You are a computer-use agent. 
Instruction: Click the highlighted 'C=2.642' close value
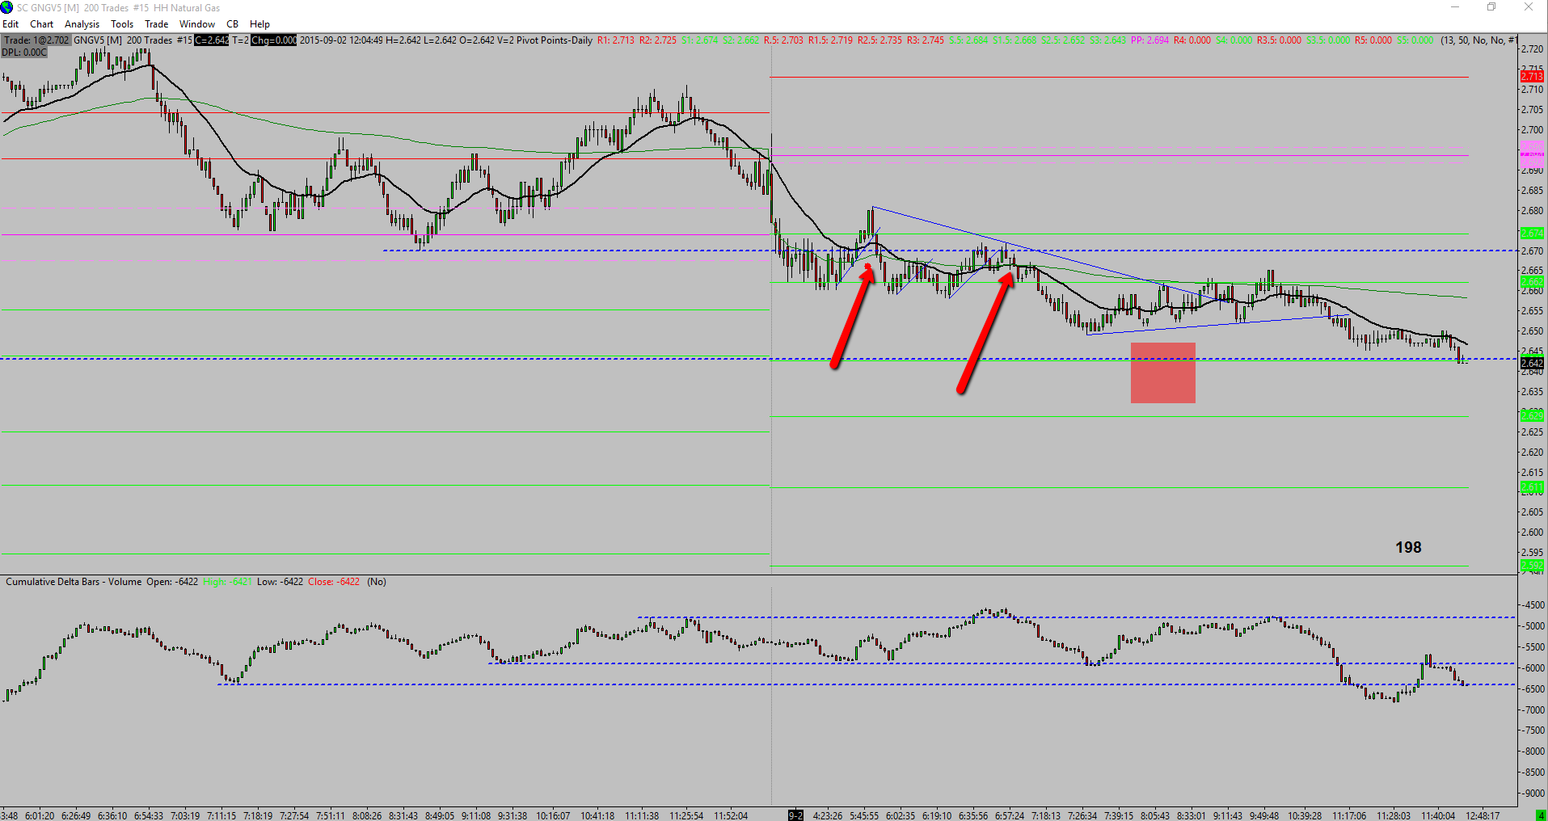point(212,40)
